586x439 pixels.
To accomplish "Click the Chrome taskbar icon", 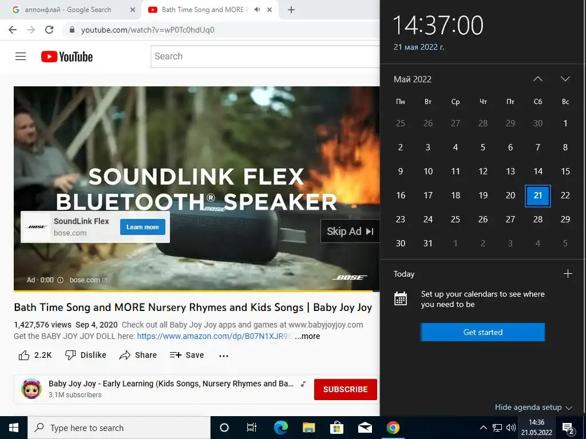I will [393, 428].
